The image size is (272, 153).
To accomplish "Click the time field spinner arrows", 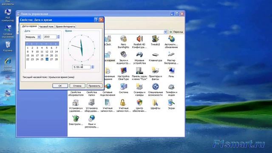I will tap(93, 67).
